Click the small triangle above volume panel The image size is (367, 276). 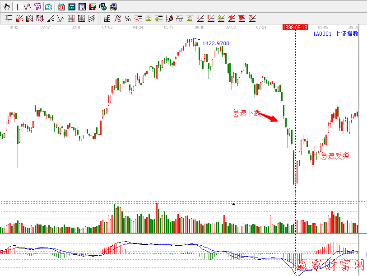point(233,205)
